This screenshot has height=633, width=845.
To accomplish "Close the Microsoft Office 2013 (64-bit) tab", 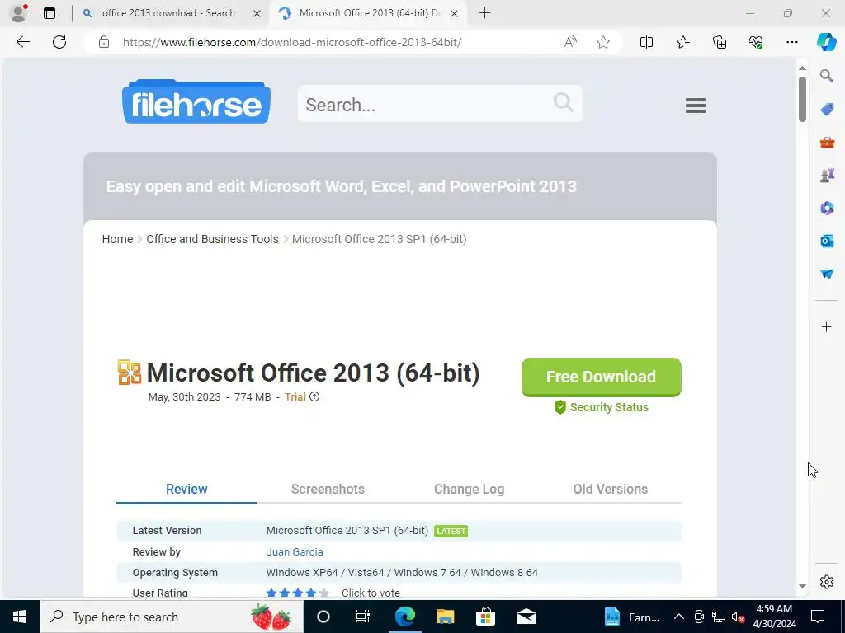I will (455, 13).
